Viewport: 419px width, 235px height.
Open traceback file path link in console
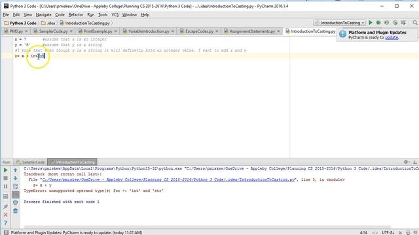168,180
